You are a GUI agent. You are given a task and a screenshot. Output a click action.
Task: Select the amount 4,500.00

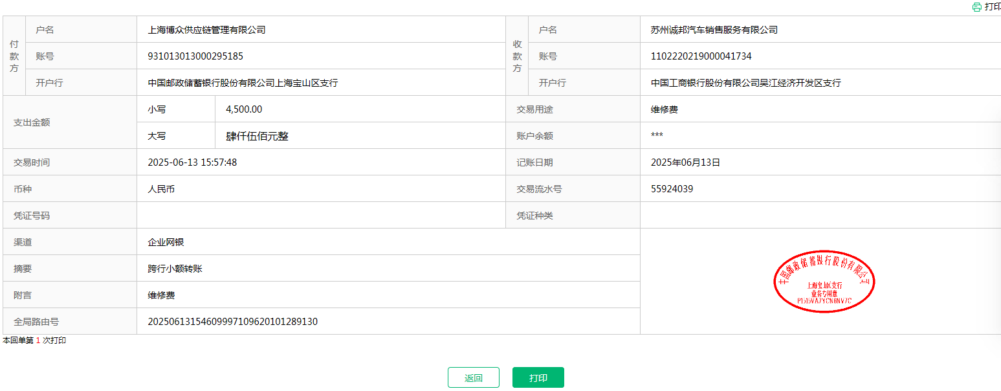click(x=244, y=109)
